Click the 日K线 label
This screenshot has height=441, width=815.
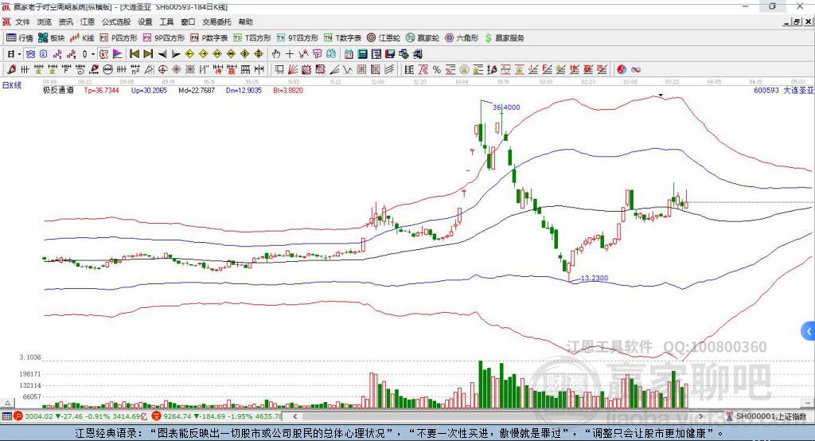point(12,85)
